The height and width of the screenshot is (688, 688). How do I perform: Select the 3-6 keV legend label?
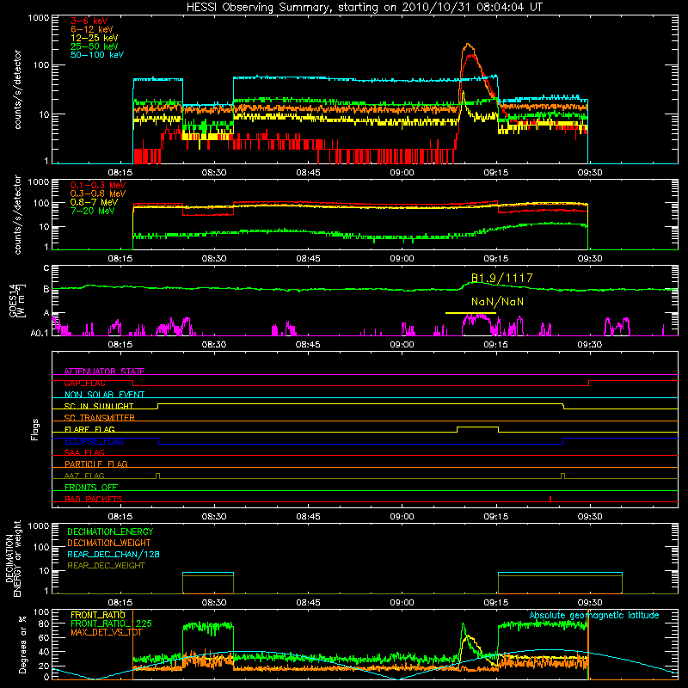click(x=89, y=21)
